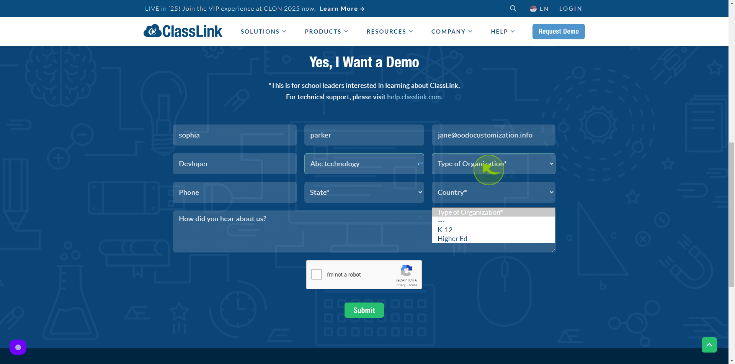Expand the Help menu
The width and height of the screenshot is (735, 364).
tap(503, 31)
